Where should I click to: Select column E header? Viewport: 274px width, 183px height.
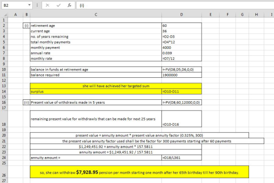click(x=210, y=15)
